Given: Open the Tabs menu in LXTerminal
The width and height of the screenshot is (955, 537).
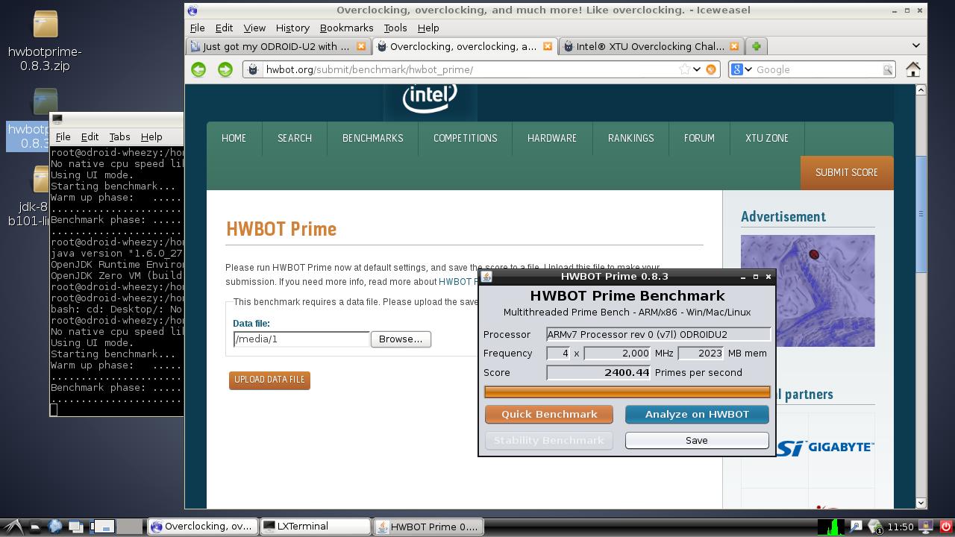Looking at the screenshot, I should (x=119, y=136).
